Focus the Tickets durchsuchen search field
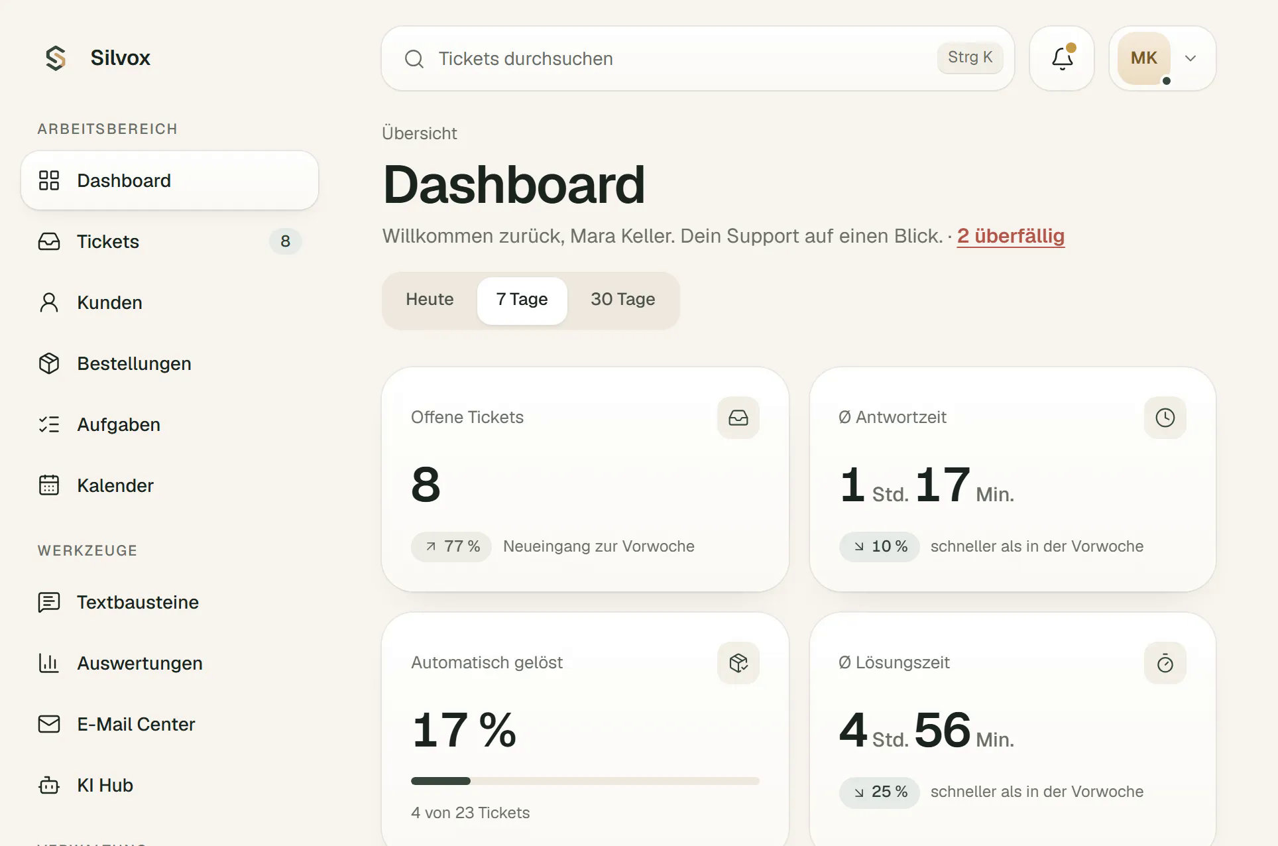Screen dimensions: 1278x846 698,58
